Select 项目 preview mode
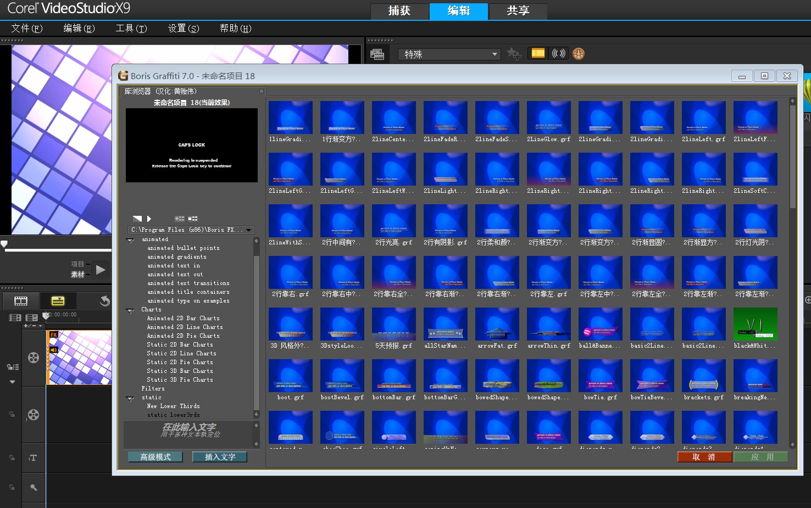 (x=77, y=264)
